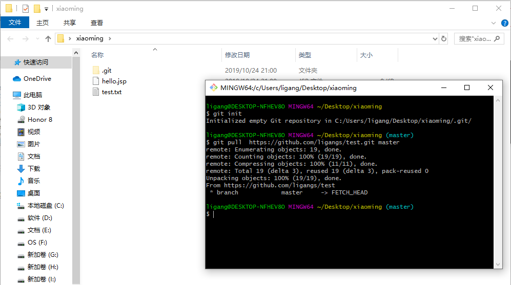511x285 pixels.
Task: Sort by the 修改日期 column header
Action: coord(237,55)
